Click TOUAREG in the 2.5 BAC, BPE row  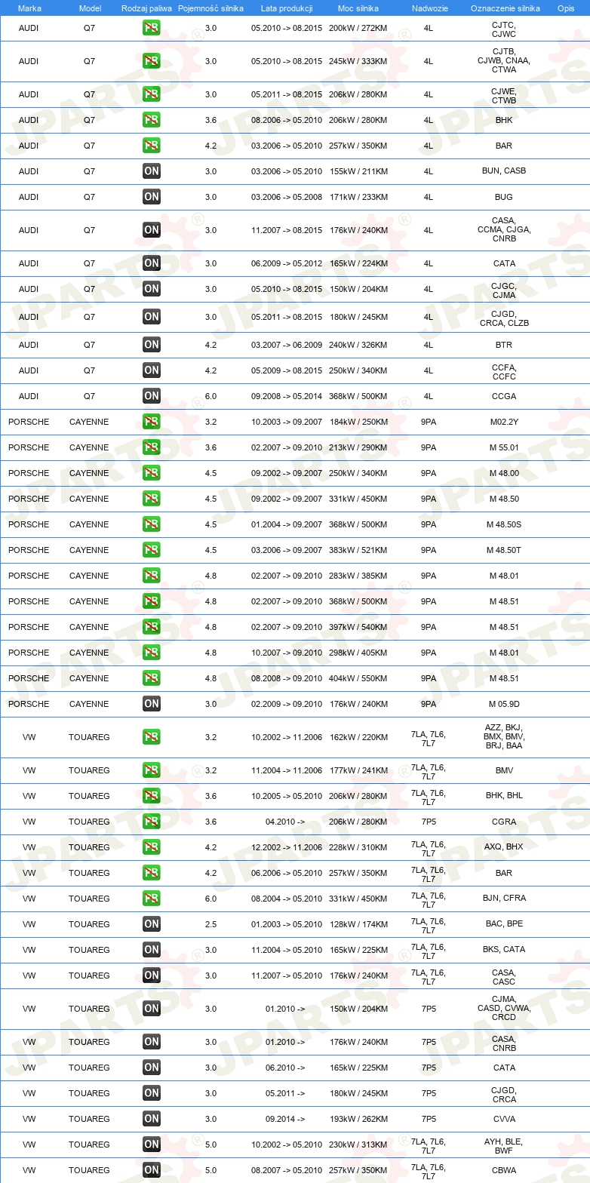[x=89, y=924]
